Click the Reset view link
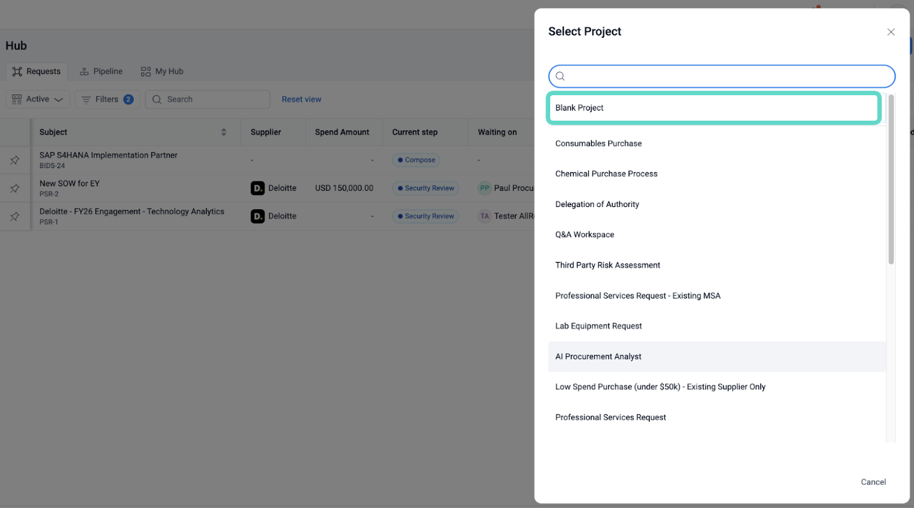This screenshot has height=508, width=914. coord(301,99)
